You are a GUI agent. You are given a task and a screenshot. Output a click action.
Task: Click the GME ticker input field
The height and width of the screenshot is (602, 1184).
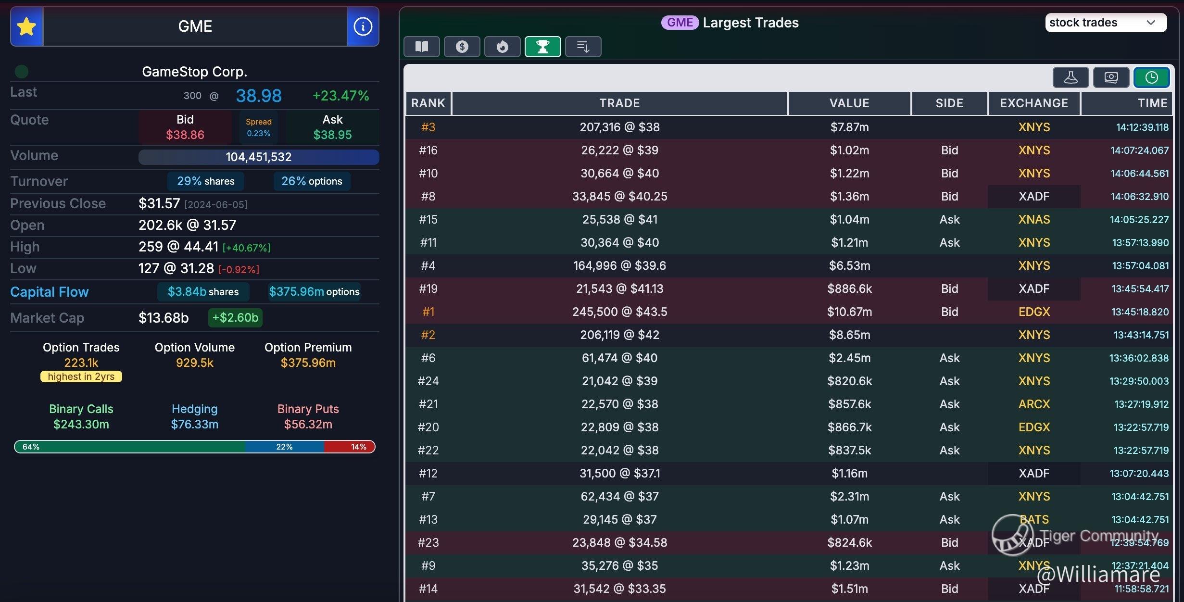195,26
